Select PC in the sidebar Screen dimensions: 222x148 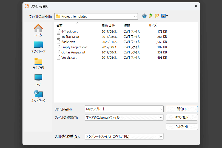(x=38, y=80)
